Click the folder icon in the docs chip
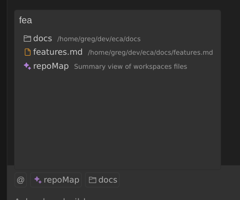This screenshot has height=200, width=240. pyautogui.click(x=92, y=180)
